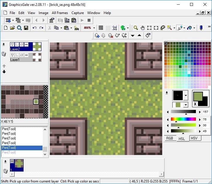The width and height of the screenshot is (212, 184).
Task: Toggle Layer2 transparency setting icon
Action: 22,44
